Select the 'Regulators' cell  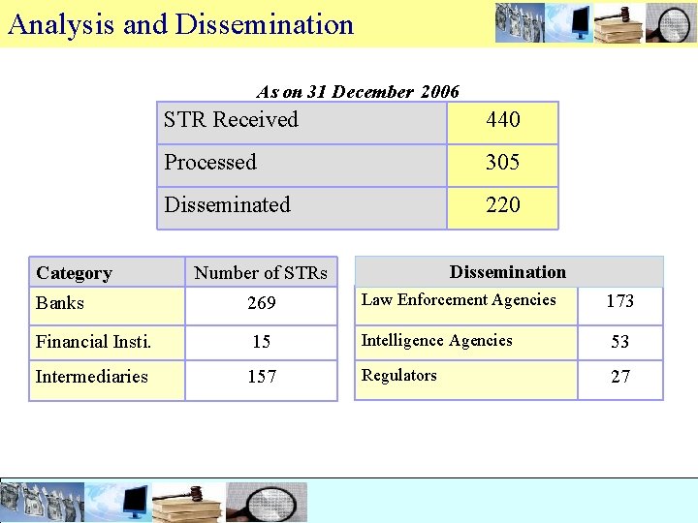466,381
